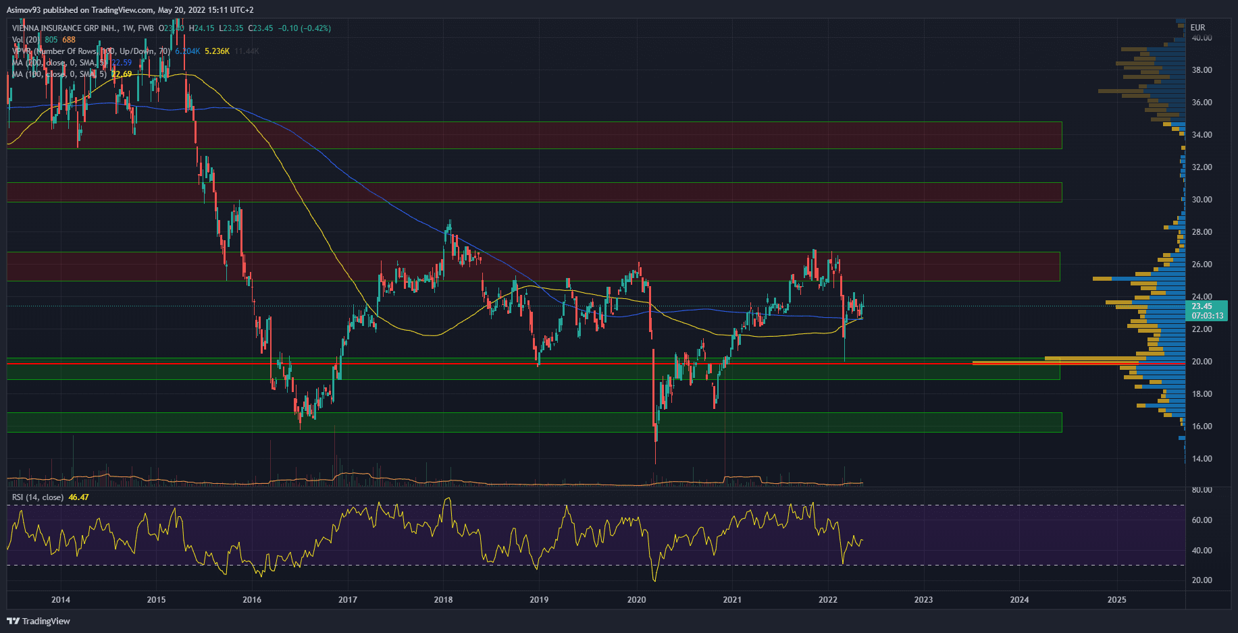The height and width of the screenshot is (633, 1238).
Task: Click the 80.00 RSI scale label
Action: 1202,490
